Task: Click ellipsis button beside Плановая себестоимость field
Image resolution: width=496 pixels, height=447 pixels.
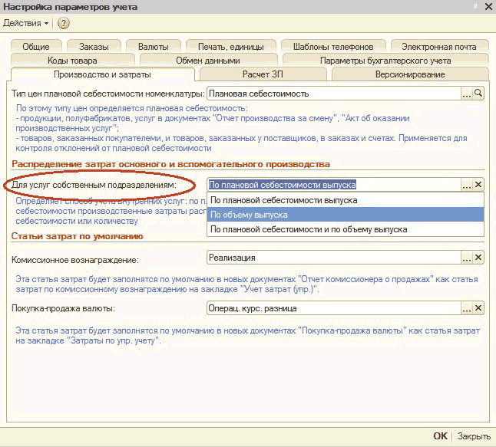Action: pos(466,93)
